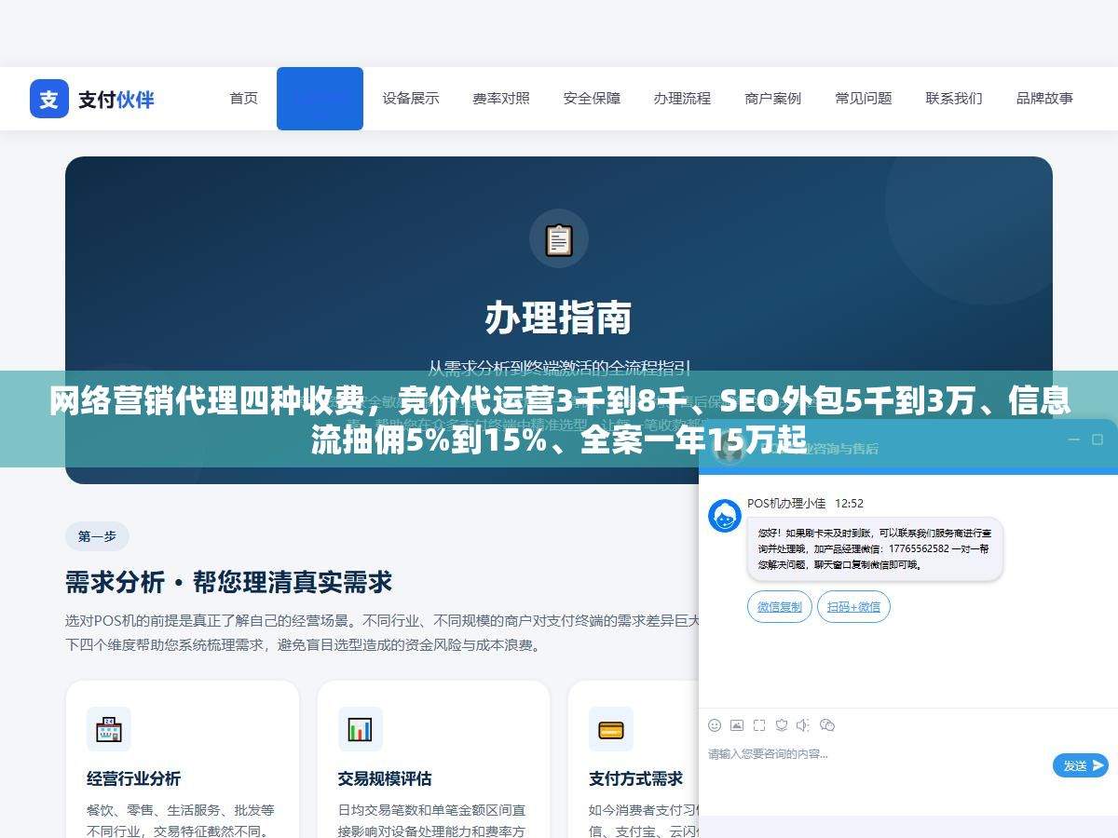This screenshot has height=838, width=1118.
Task: Click the 扫码+微信 button in chat
Action: click(854, 607)
